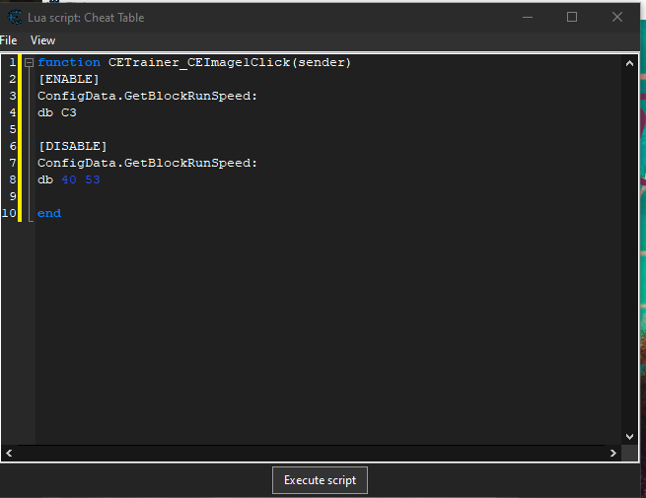Screen dimensions: 646x498
Task: Maximize the Lua script window
Action: pos(572,17)
